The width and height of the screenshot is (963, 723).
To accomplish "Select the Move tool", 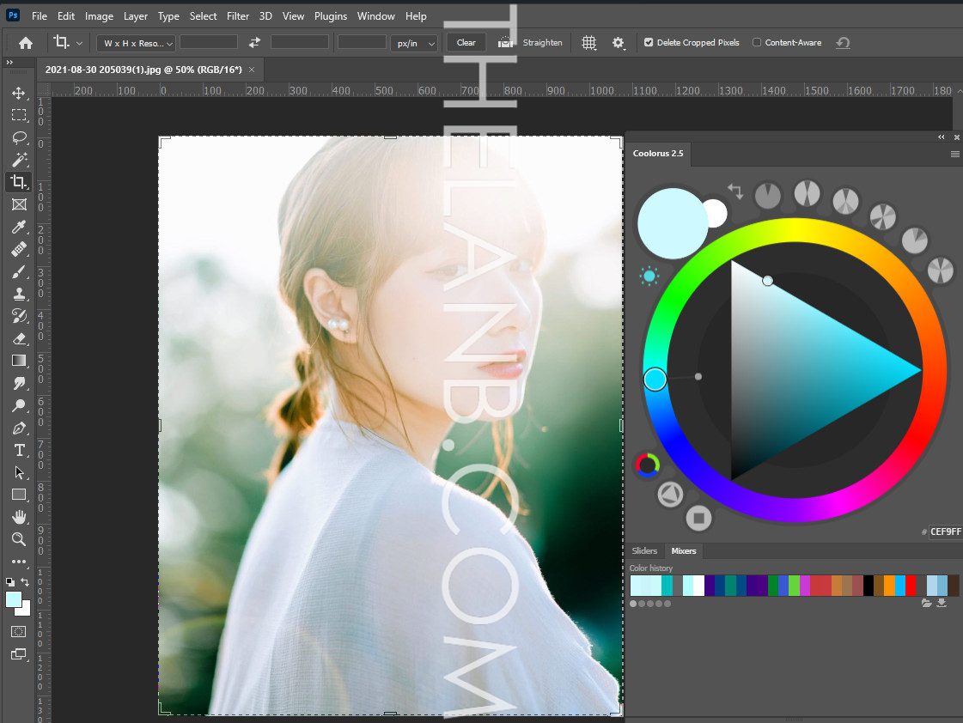I will 18,93.
